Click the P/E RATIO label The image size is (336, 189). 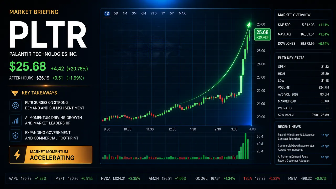tap(285, 108)
